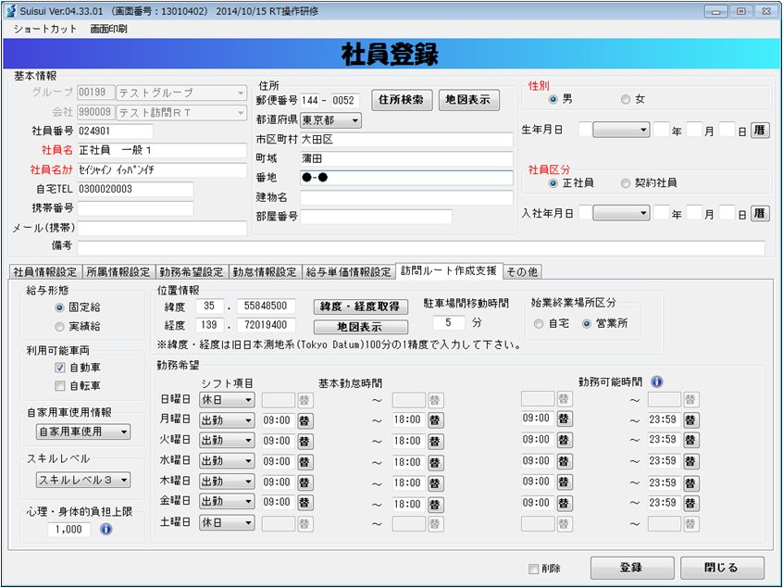This screenshot has height=588, width=783.
Task: Click 替 for 木曜日 available start time
Action: (x=564, y=482)
